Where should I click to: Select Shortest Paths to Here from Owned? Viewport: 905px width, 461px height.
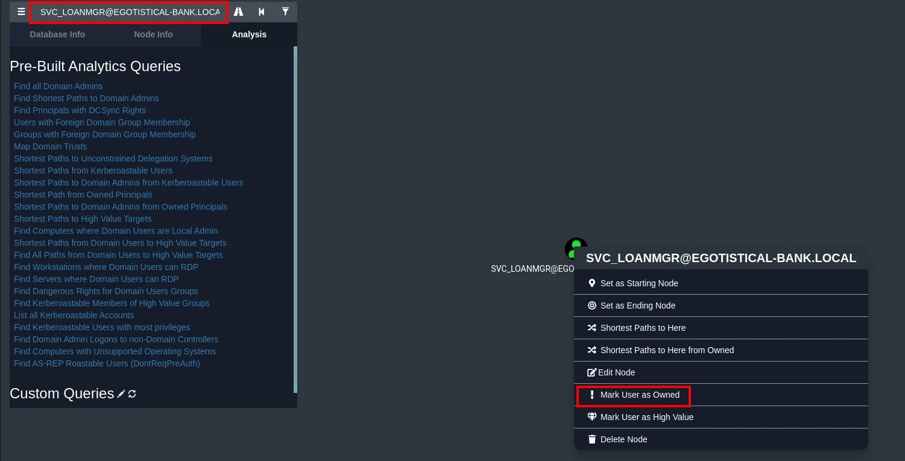tap(721, 350)
